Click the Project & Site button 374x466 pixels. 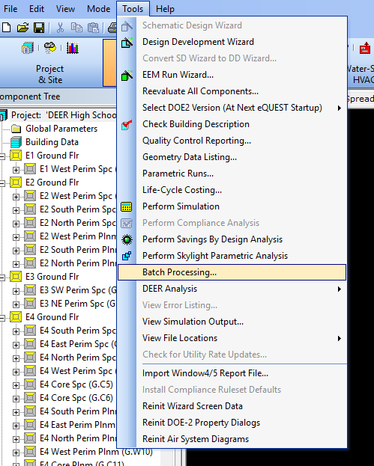50,63
